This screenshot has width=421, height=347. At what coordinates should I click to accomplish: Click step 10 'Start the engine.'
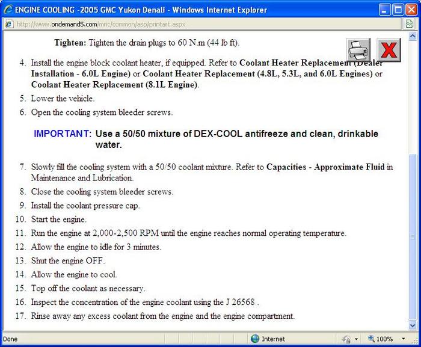[58, 220]
